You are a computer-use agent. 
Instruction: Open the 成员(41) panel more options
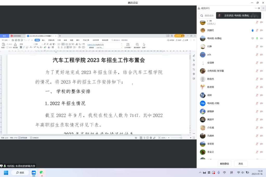pos(256,8)
